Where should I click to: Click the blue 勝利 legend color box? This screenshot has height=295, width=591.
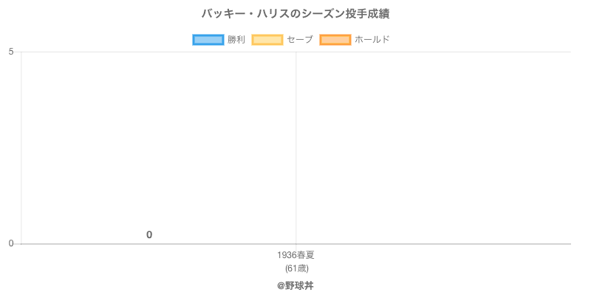point(208,40)
